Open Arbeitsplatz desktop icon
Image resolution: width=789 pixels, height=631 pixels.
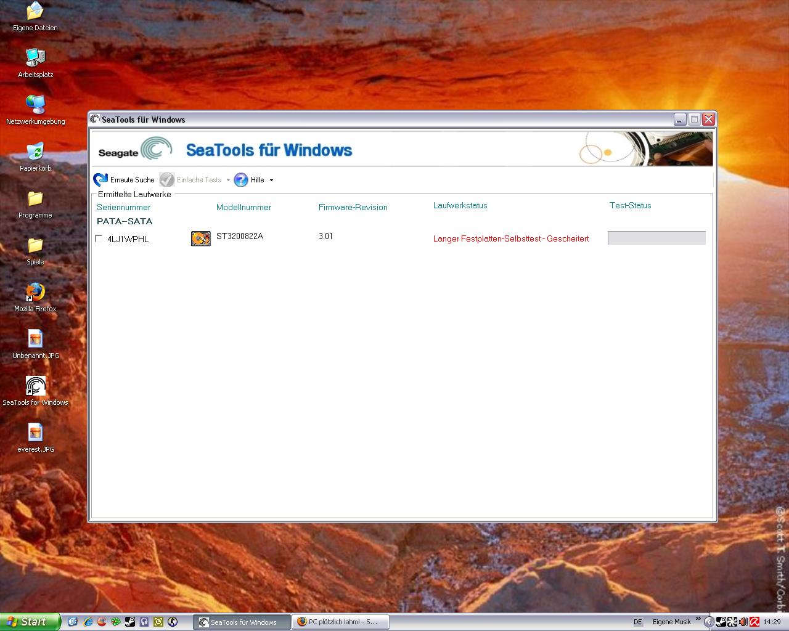(x=35, y=63)
